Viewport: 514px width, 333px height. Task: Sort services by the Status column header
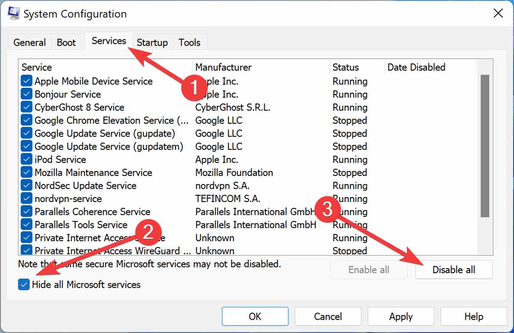(x=344, y=67)
